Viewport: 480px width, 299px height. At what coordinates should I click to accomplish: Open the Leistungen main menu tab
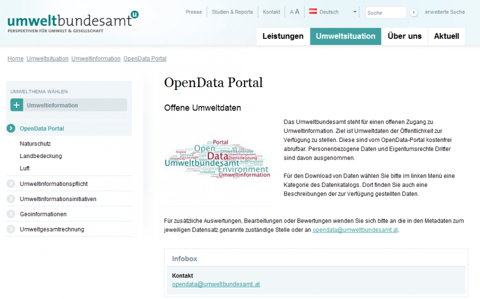pyautogui.click(x=283, y=36)
